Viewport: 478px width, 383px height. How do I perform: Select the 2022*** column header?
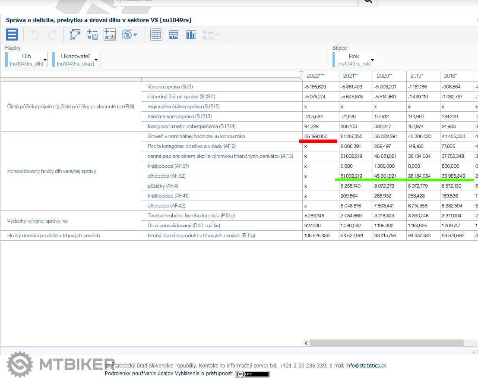click(315, 76)
